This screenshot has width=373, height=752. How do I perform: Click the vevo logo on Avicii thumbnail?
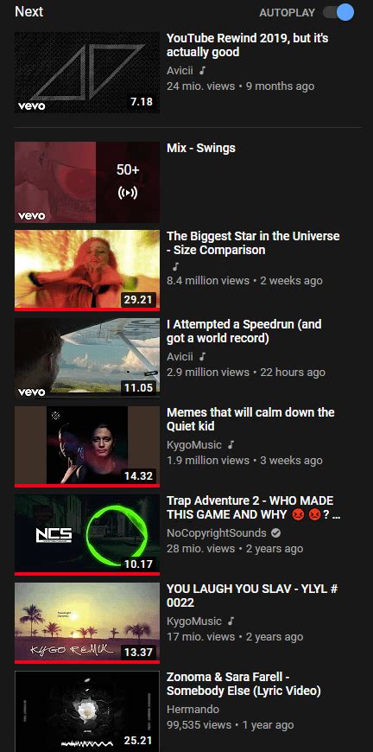[32, 105]
